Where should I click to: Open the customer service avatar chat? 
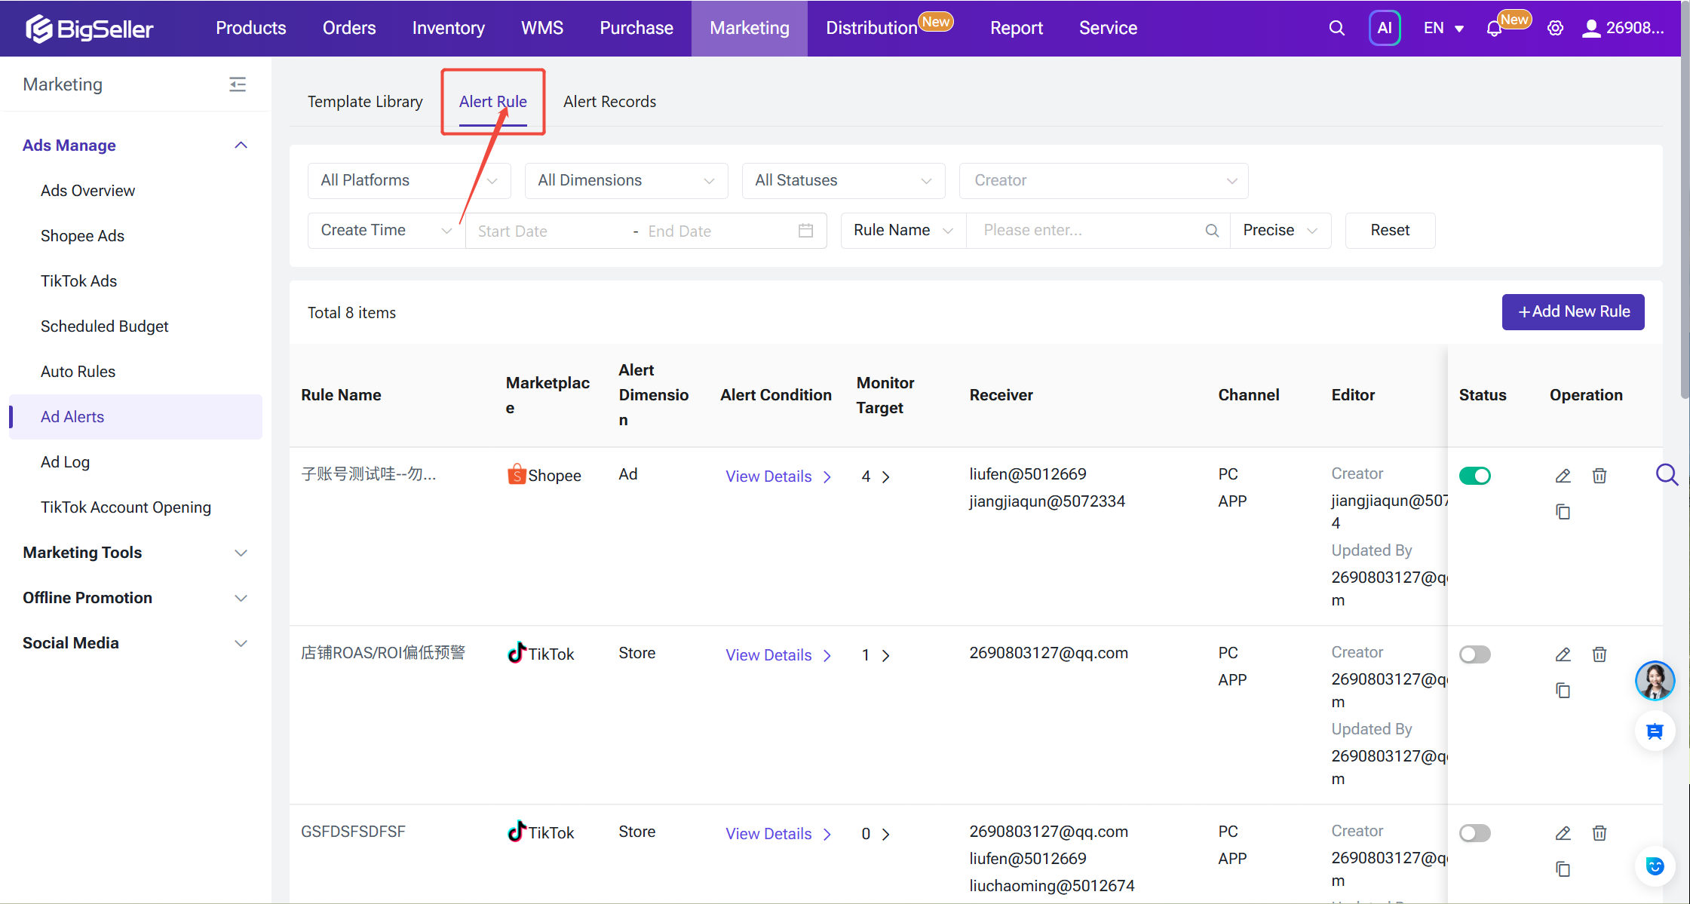pos(1655,681)
